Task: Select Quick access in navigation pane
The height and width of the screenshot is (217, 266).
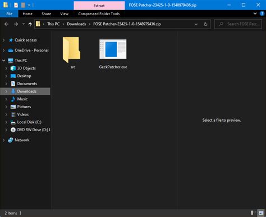Action: [26, 40]
